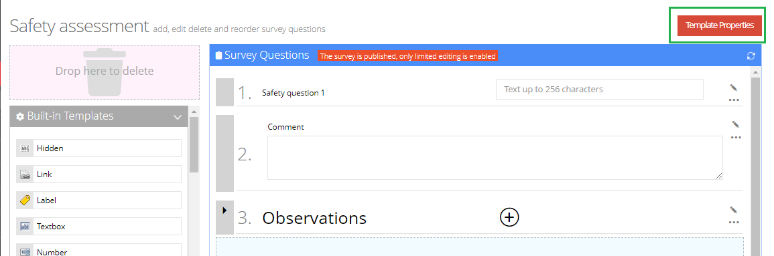Select the Hidden template item

(x=99, y=148)
